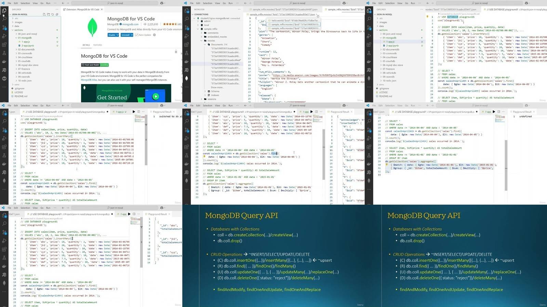Expand the embedded_movies collection
547x307 pixels.
click(201, 37)
